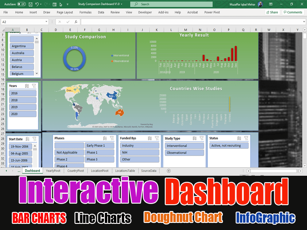Enable multi-select on the Funded Bys slicer
307x230 pixels.
[x=150, y=138]
